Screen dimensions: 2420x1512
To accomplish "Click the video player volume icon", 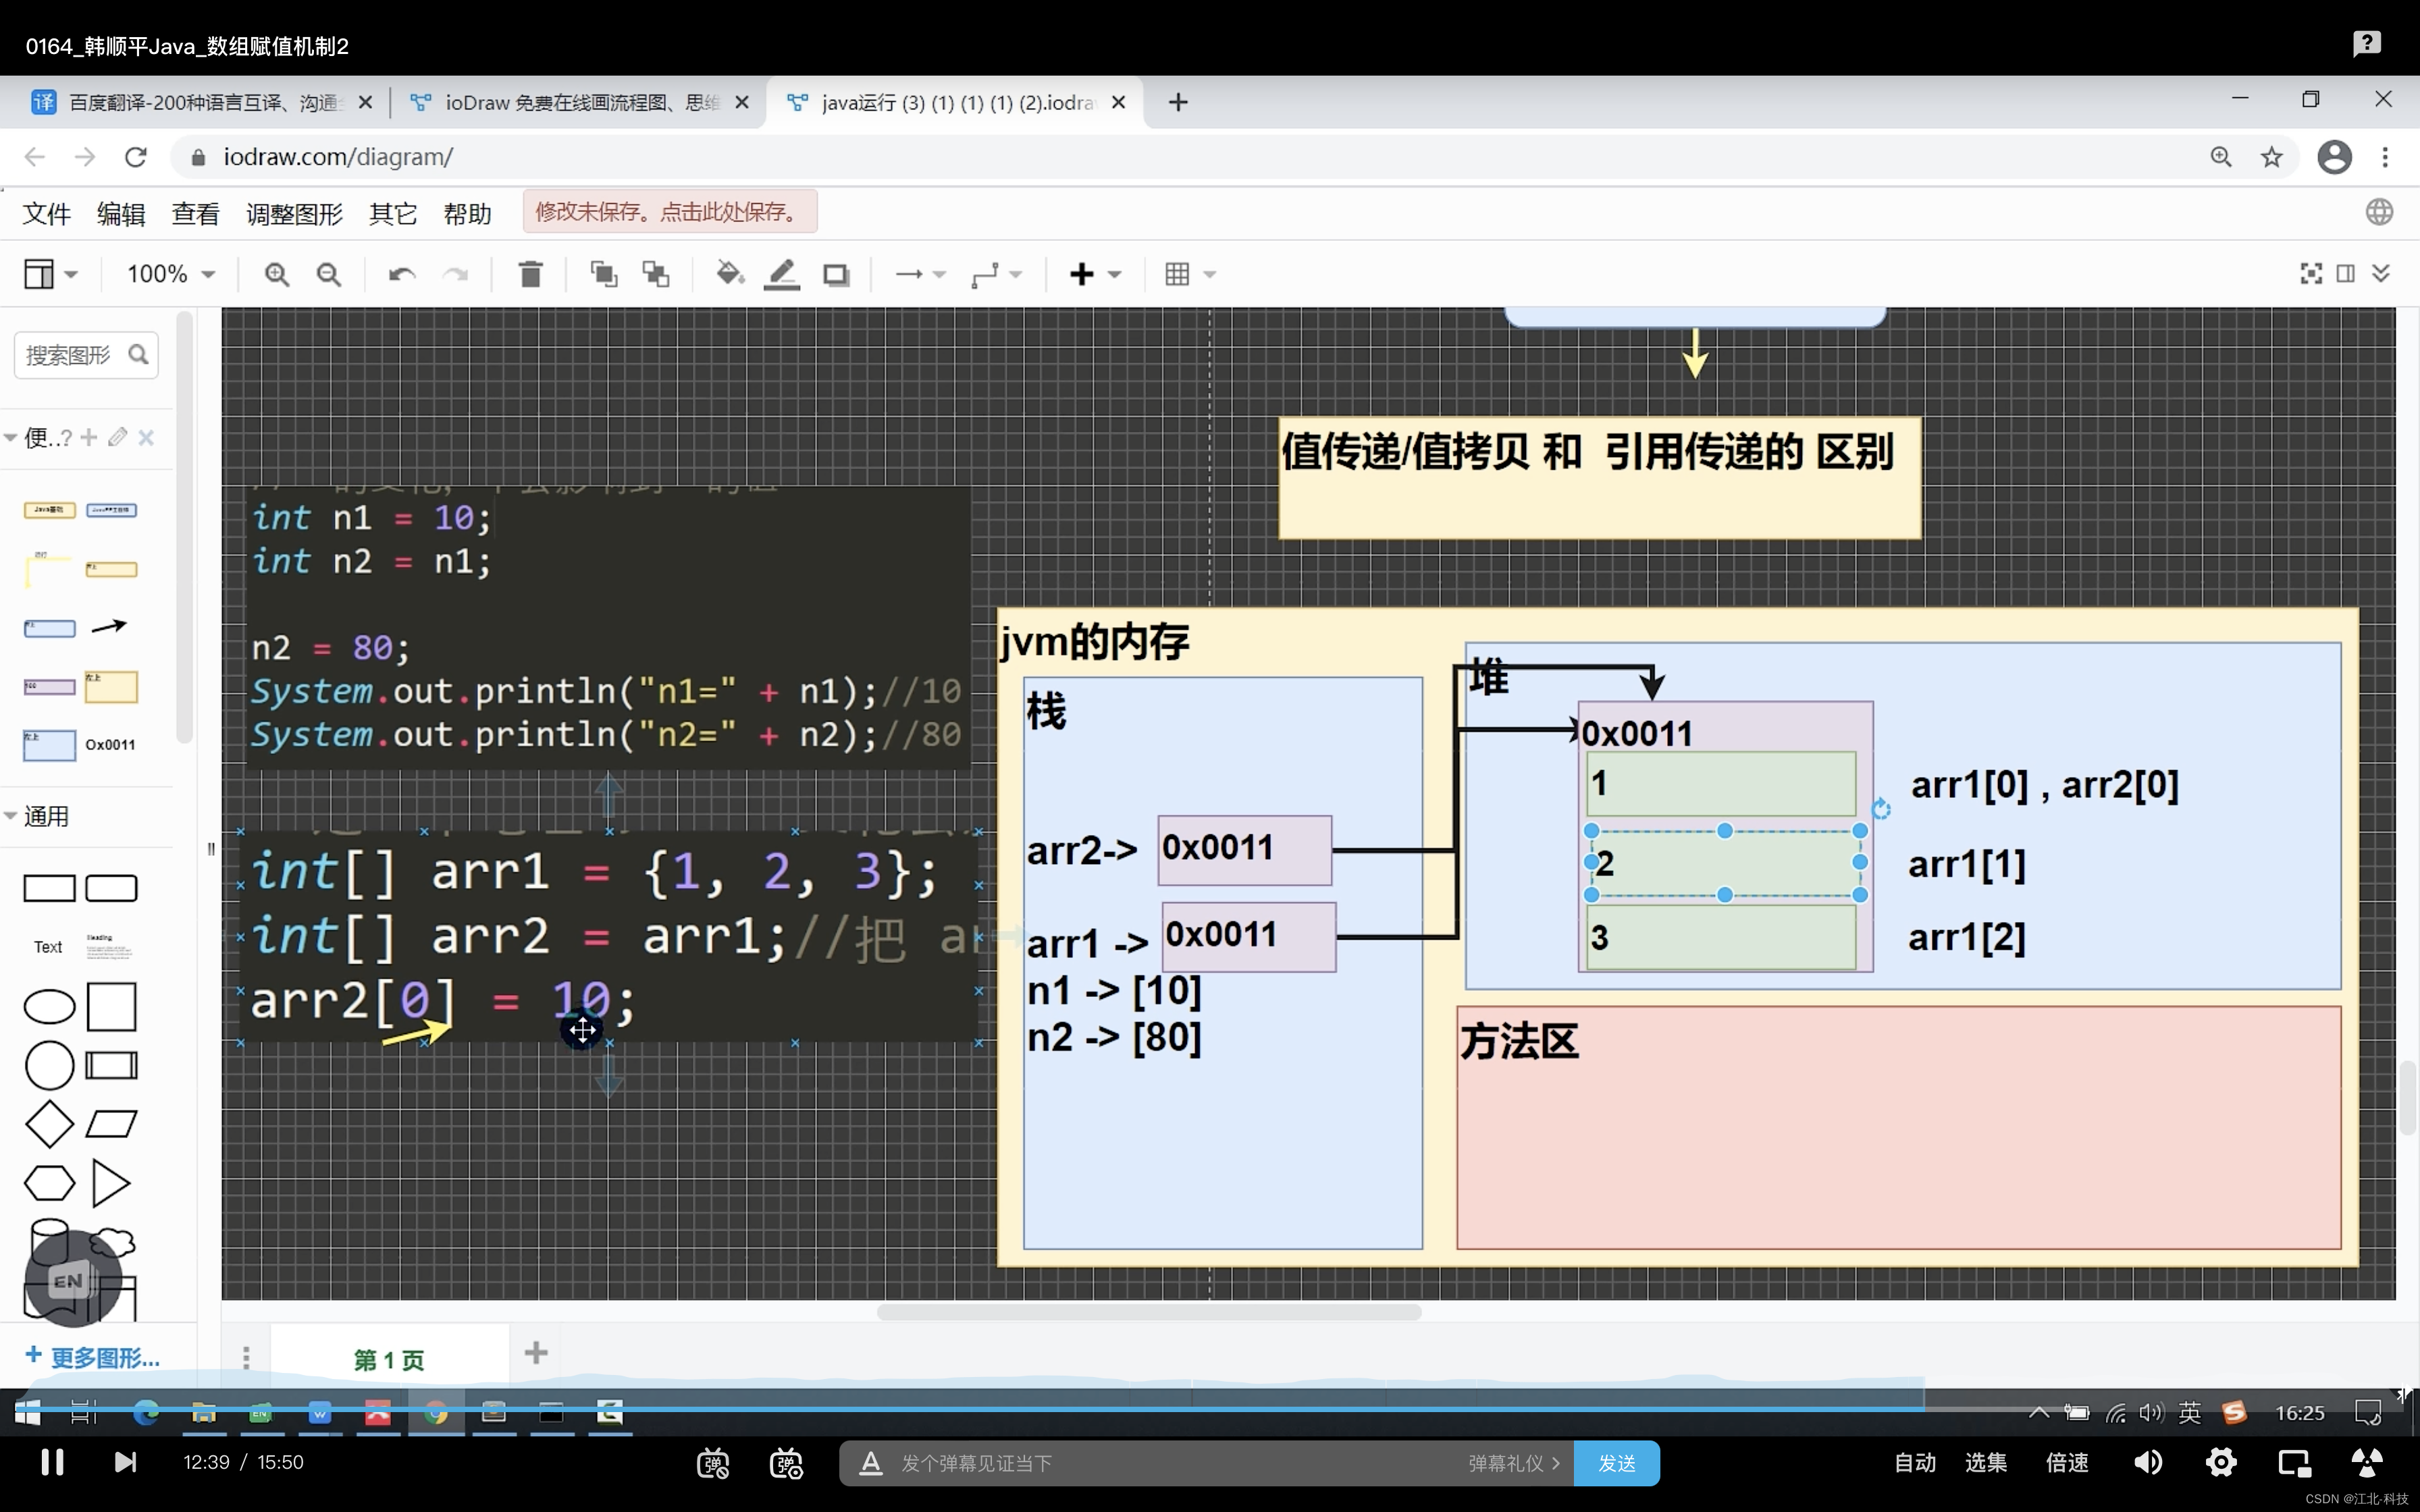I will pyautogui.click(x=2148, y=1462).
